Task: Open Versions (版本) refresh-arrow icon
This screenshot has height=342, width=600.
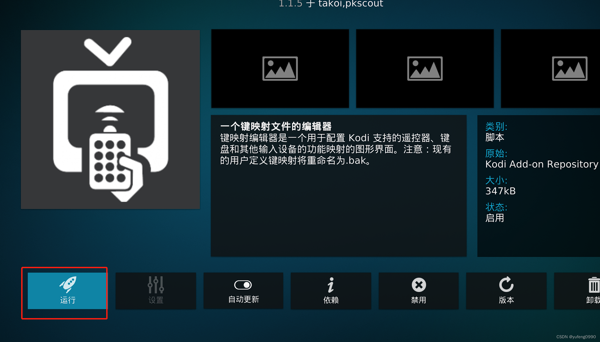Action: click(x=506, y=284)
